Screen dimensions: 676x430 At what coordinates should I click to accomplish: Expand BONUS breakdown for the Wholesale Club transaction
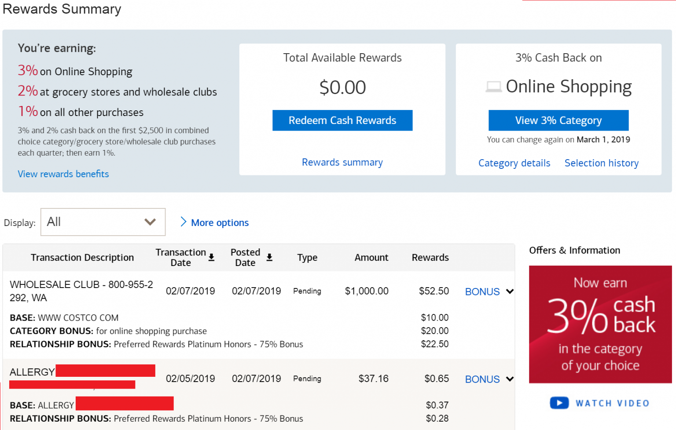point(510,291)
